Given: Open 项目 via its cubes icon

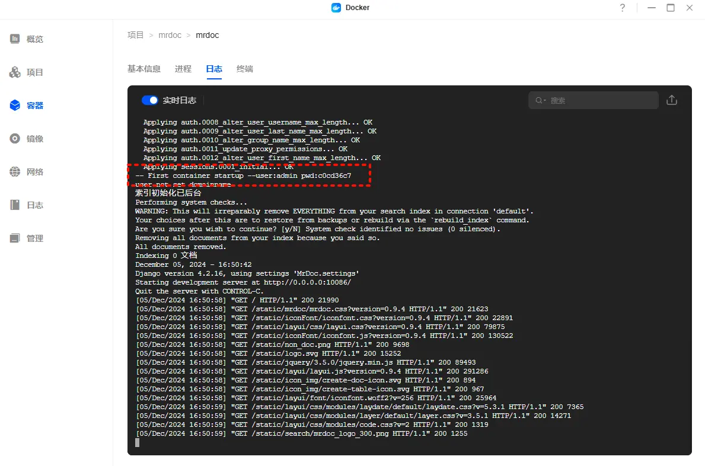Looking at the screenshot, I should [15, 72].
